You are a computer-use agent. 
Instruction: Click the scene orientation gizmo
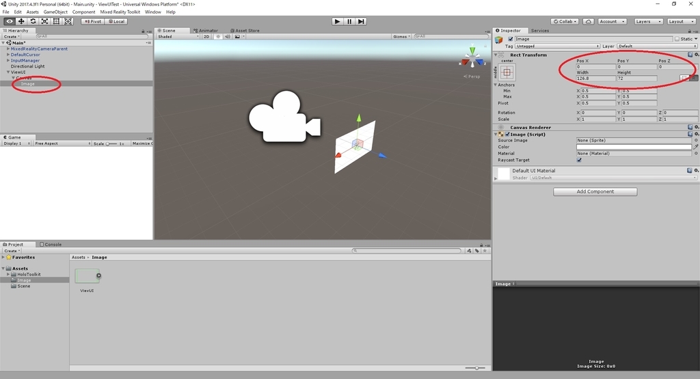pos(472,58)
